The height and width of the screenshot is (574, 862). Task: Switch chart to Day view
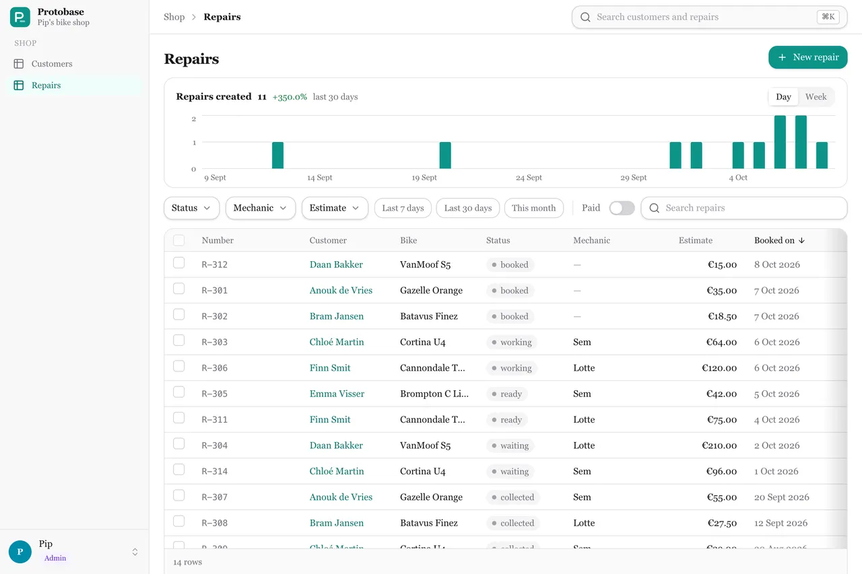click(x=783, y=97)
